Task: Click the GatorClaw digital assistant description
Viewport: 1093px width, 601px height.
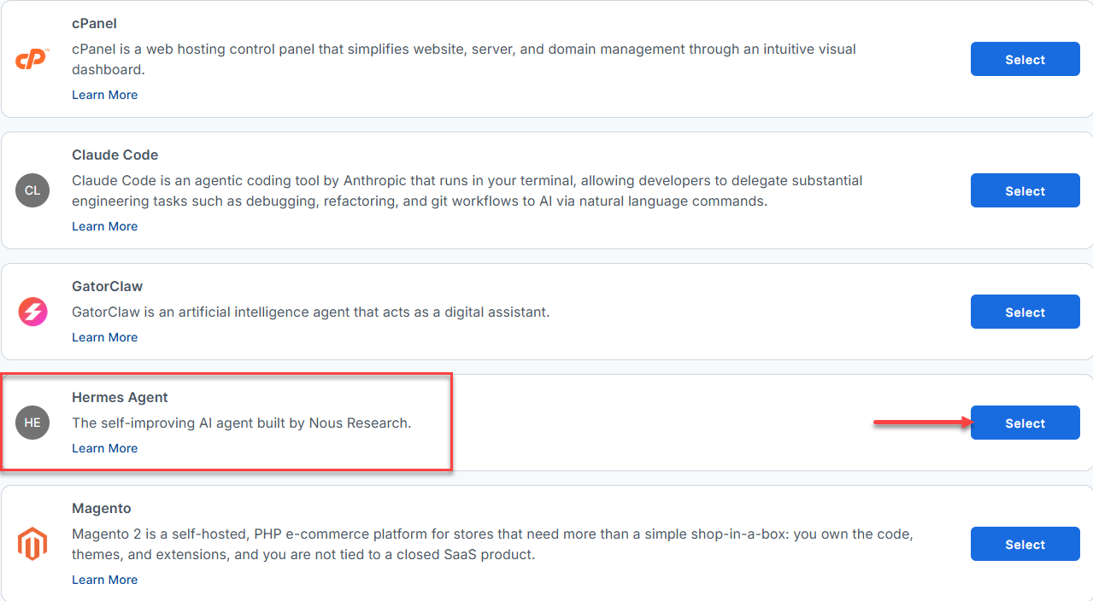Action: 310,312
